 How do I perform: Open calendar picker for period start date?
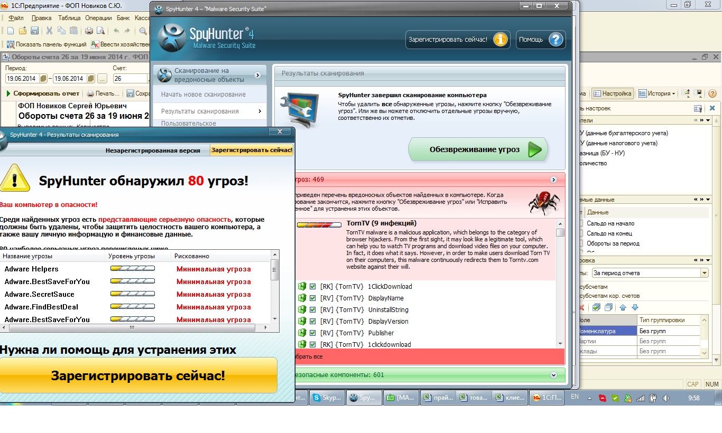point(43,79)
